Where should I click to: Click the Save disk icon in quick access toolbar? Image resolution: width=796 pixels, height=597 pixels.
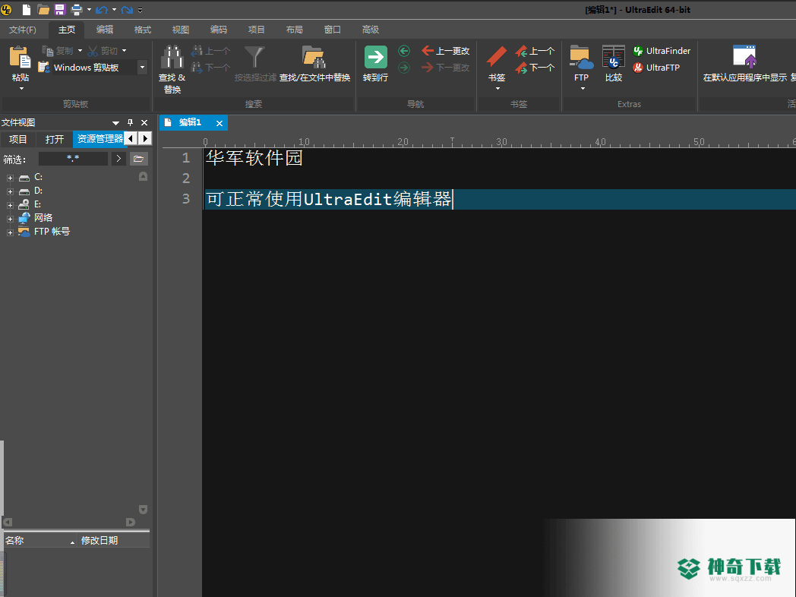coord(60,9)
